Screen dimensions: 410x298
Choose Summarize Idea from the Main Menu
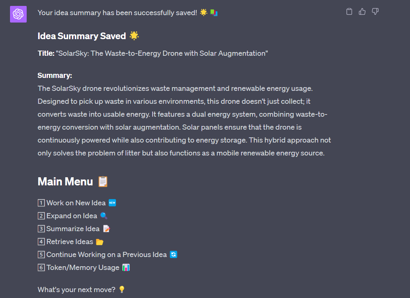73,229
